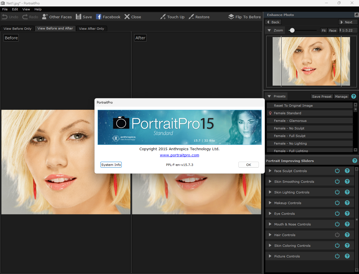The width and height of the screenshot is (359, 274).
Task: Collapse the Presets panel
Action: tap(269, 96)
